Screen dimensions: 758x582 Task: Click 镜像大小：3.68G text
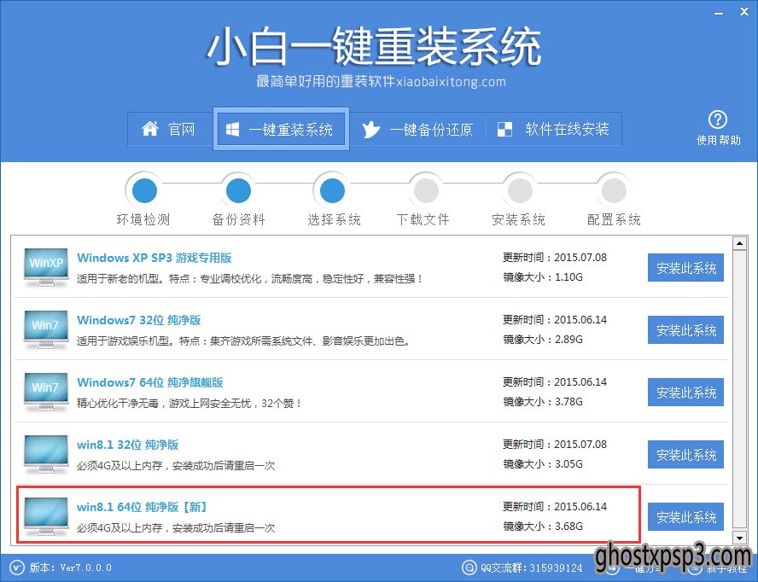542,527
